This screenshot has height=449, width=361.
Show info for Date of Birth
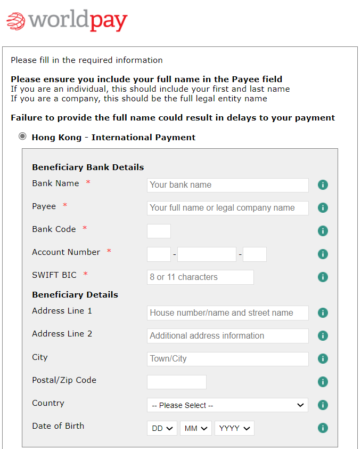[x=323, y=428]
